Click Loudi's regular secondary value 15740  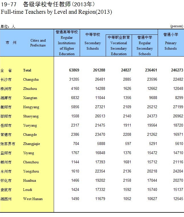pyautogui.click(x=152, y=189)
